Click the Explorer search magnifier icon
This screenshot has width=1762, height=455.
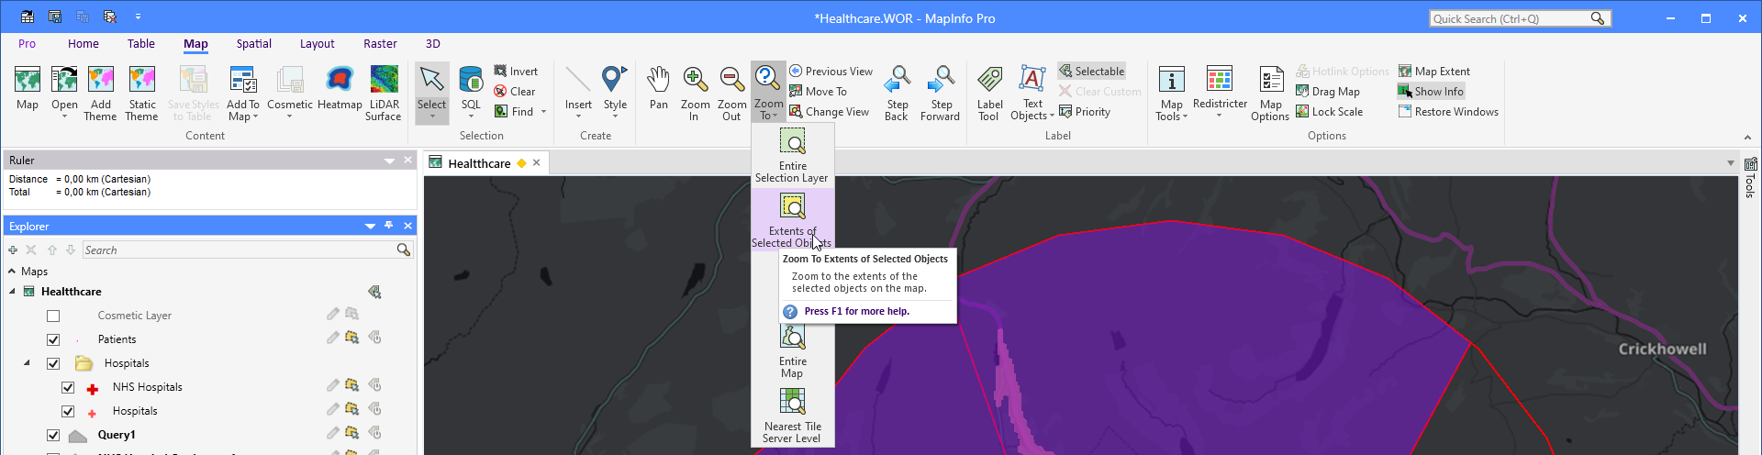pos(403,250)
